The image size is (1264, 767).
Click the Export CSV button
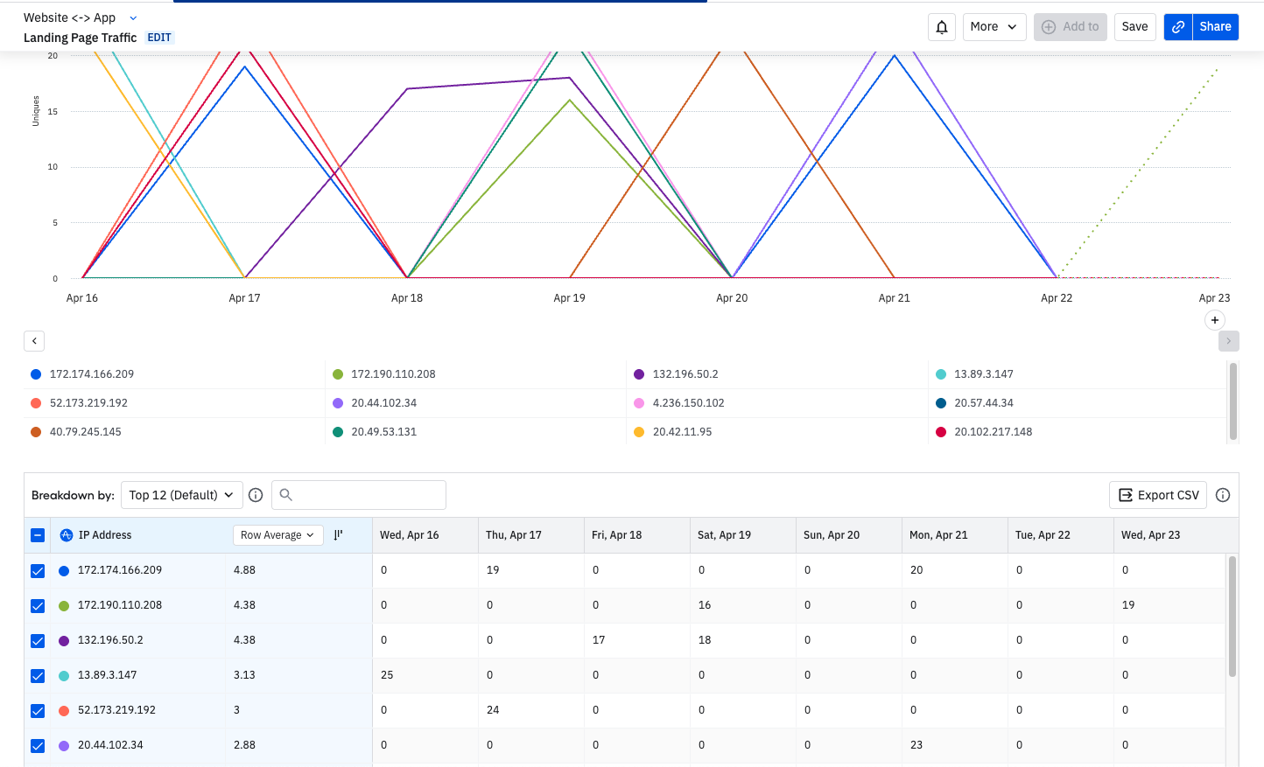tap(1158, 495)
